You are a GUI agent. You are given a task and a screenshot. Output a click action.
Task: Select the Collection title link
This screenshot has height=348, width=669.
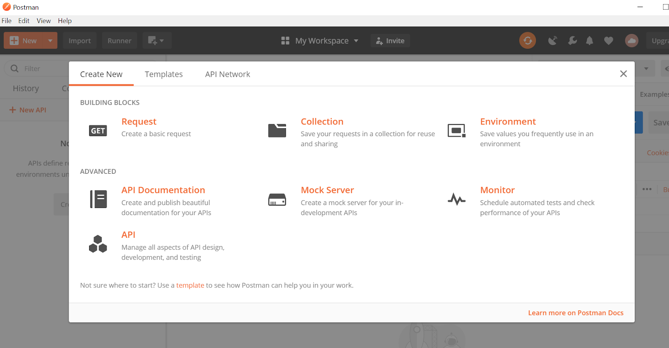(x=322, y=122)
